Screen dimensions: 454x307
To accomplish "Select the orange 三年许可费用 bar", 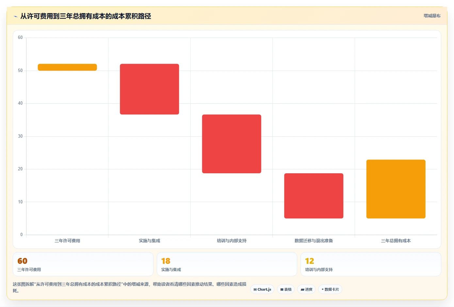I will [x=67, y=67].
